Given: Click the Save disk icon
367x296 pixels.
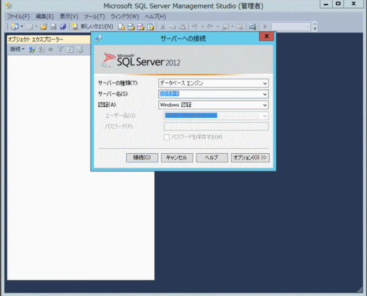Looking at the screenshot, I should 54,27.
